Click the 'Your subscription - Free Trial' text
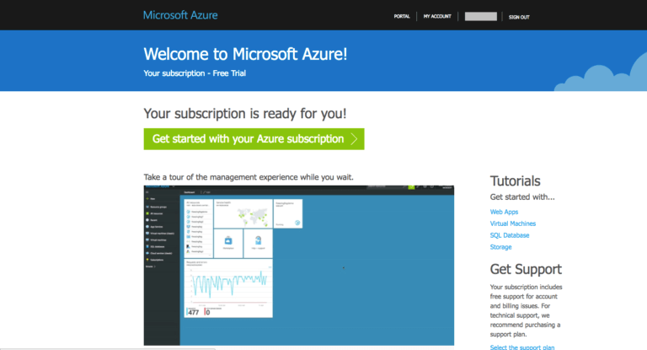 (195, 73)
